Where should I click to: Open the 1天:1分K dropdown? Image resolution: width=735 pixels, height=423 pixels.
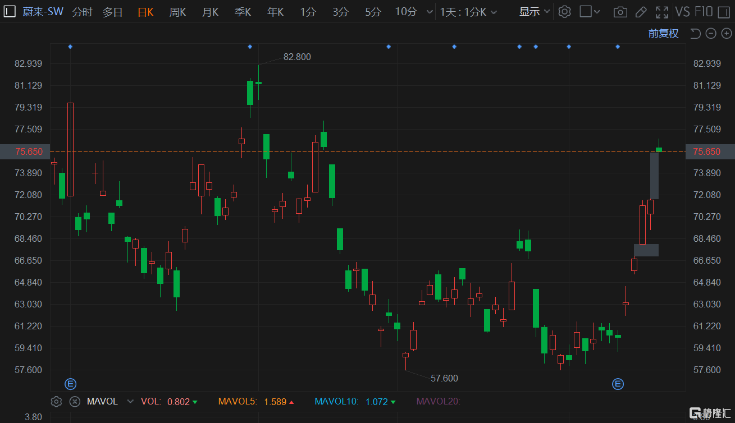tap(469, 12)
